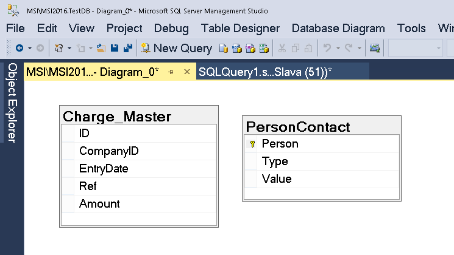Pin the Diagram_0 tab
This screenshot has height=255, width=454.
point(171,72)
